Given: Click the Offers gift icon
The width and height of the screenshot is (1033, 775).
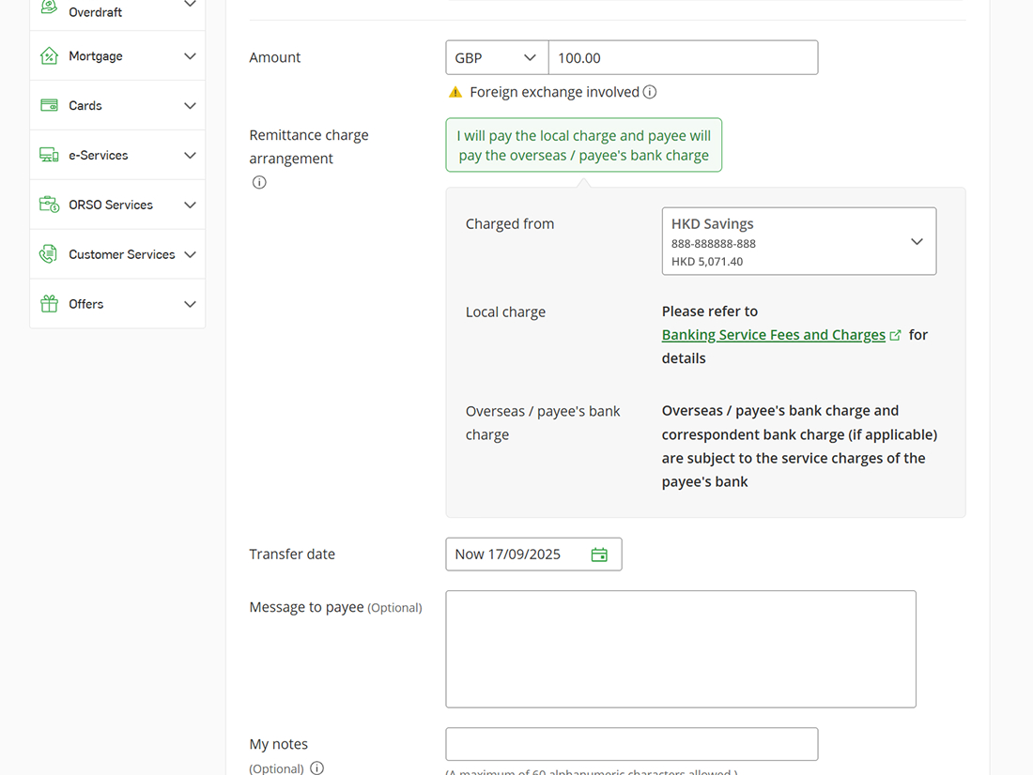Looking at the screenshot, I should pyautogui.click(x=49, y=303).
